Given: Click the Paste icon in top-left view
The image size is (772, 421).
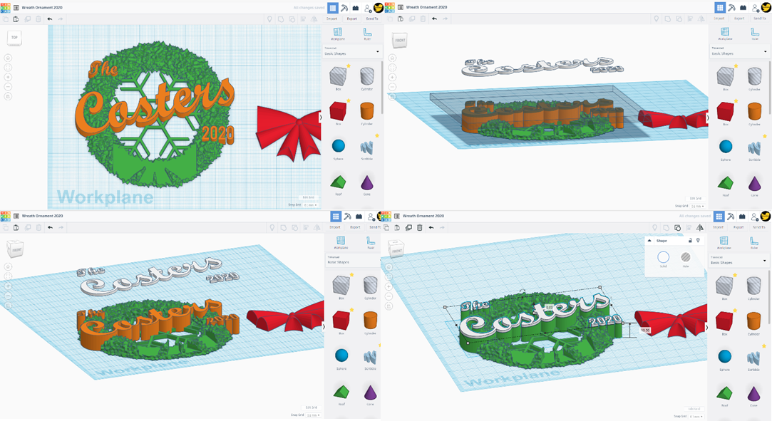Looking at the screenshot, I should 16,19.
